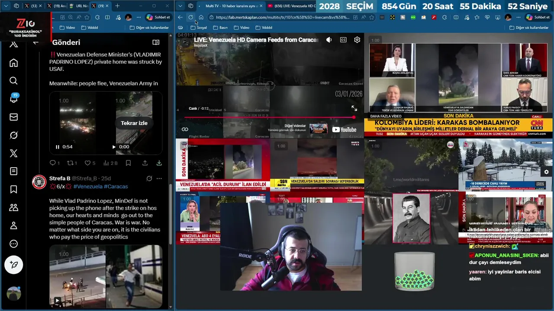554x311 pixels.
Task: Click the red YouTube live progress bar
Action: (269, 117)
